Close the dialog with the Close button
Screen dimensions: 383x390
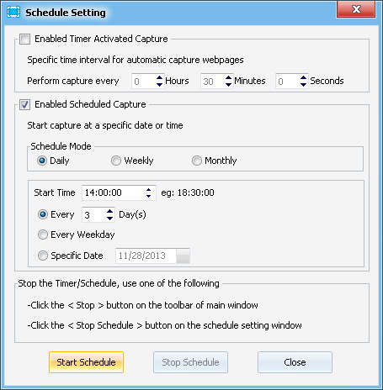click(295, 362)
